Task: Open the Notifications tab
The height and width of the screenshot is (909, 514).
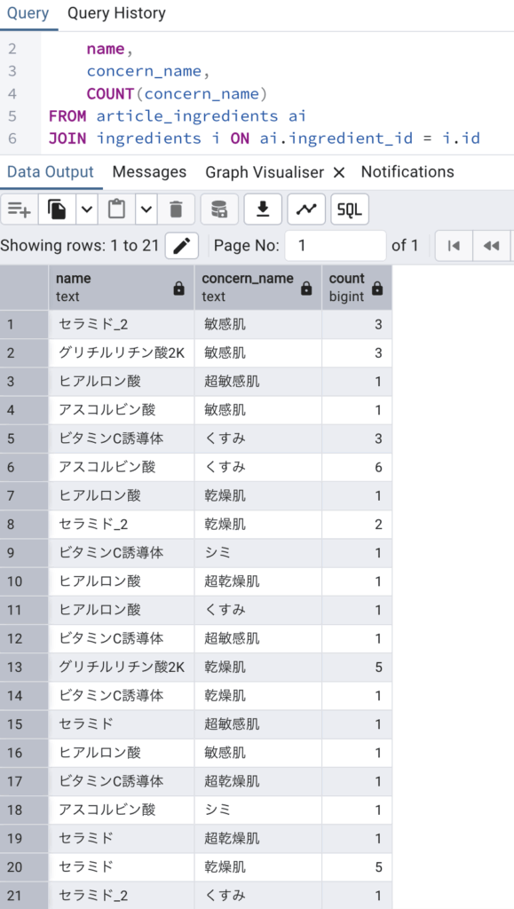Action: click(407, 172)
